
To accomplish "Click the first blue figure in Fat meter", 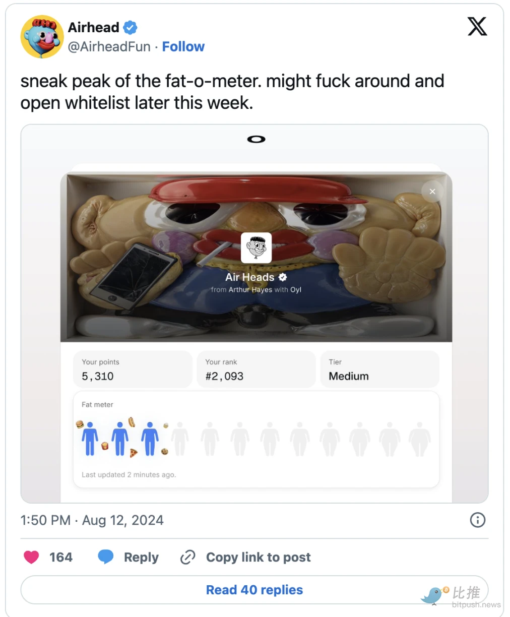I will click(x=90, y=439).
